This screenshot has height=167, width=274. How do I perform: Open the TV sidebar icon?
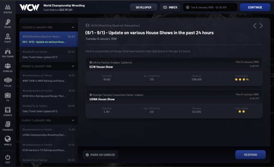click(x=8, y=95)
